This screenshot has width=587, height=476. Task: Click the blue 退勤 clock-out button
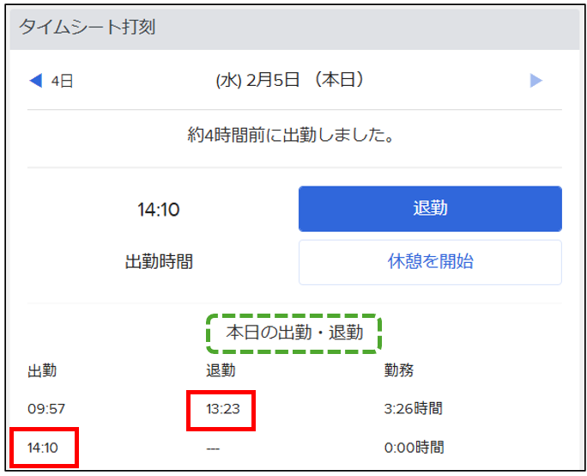tap(429, 209)
